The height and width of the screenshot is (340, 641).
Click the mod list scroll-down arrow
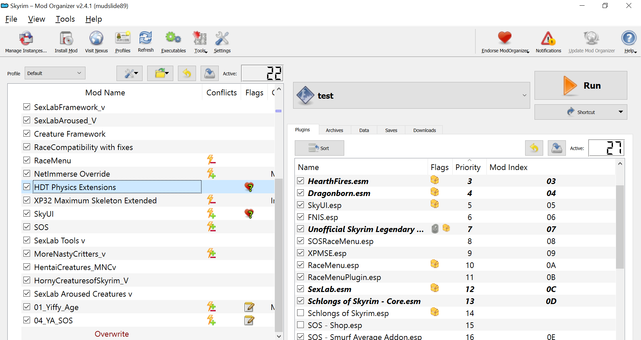coord(279,336)
